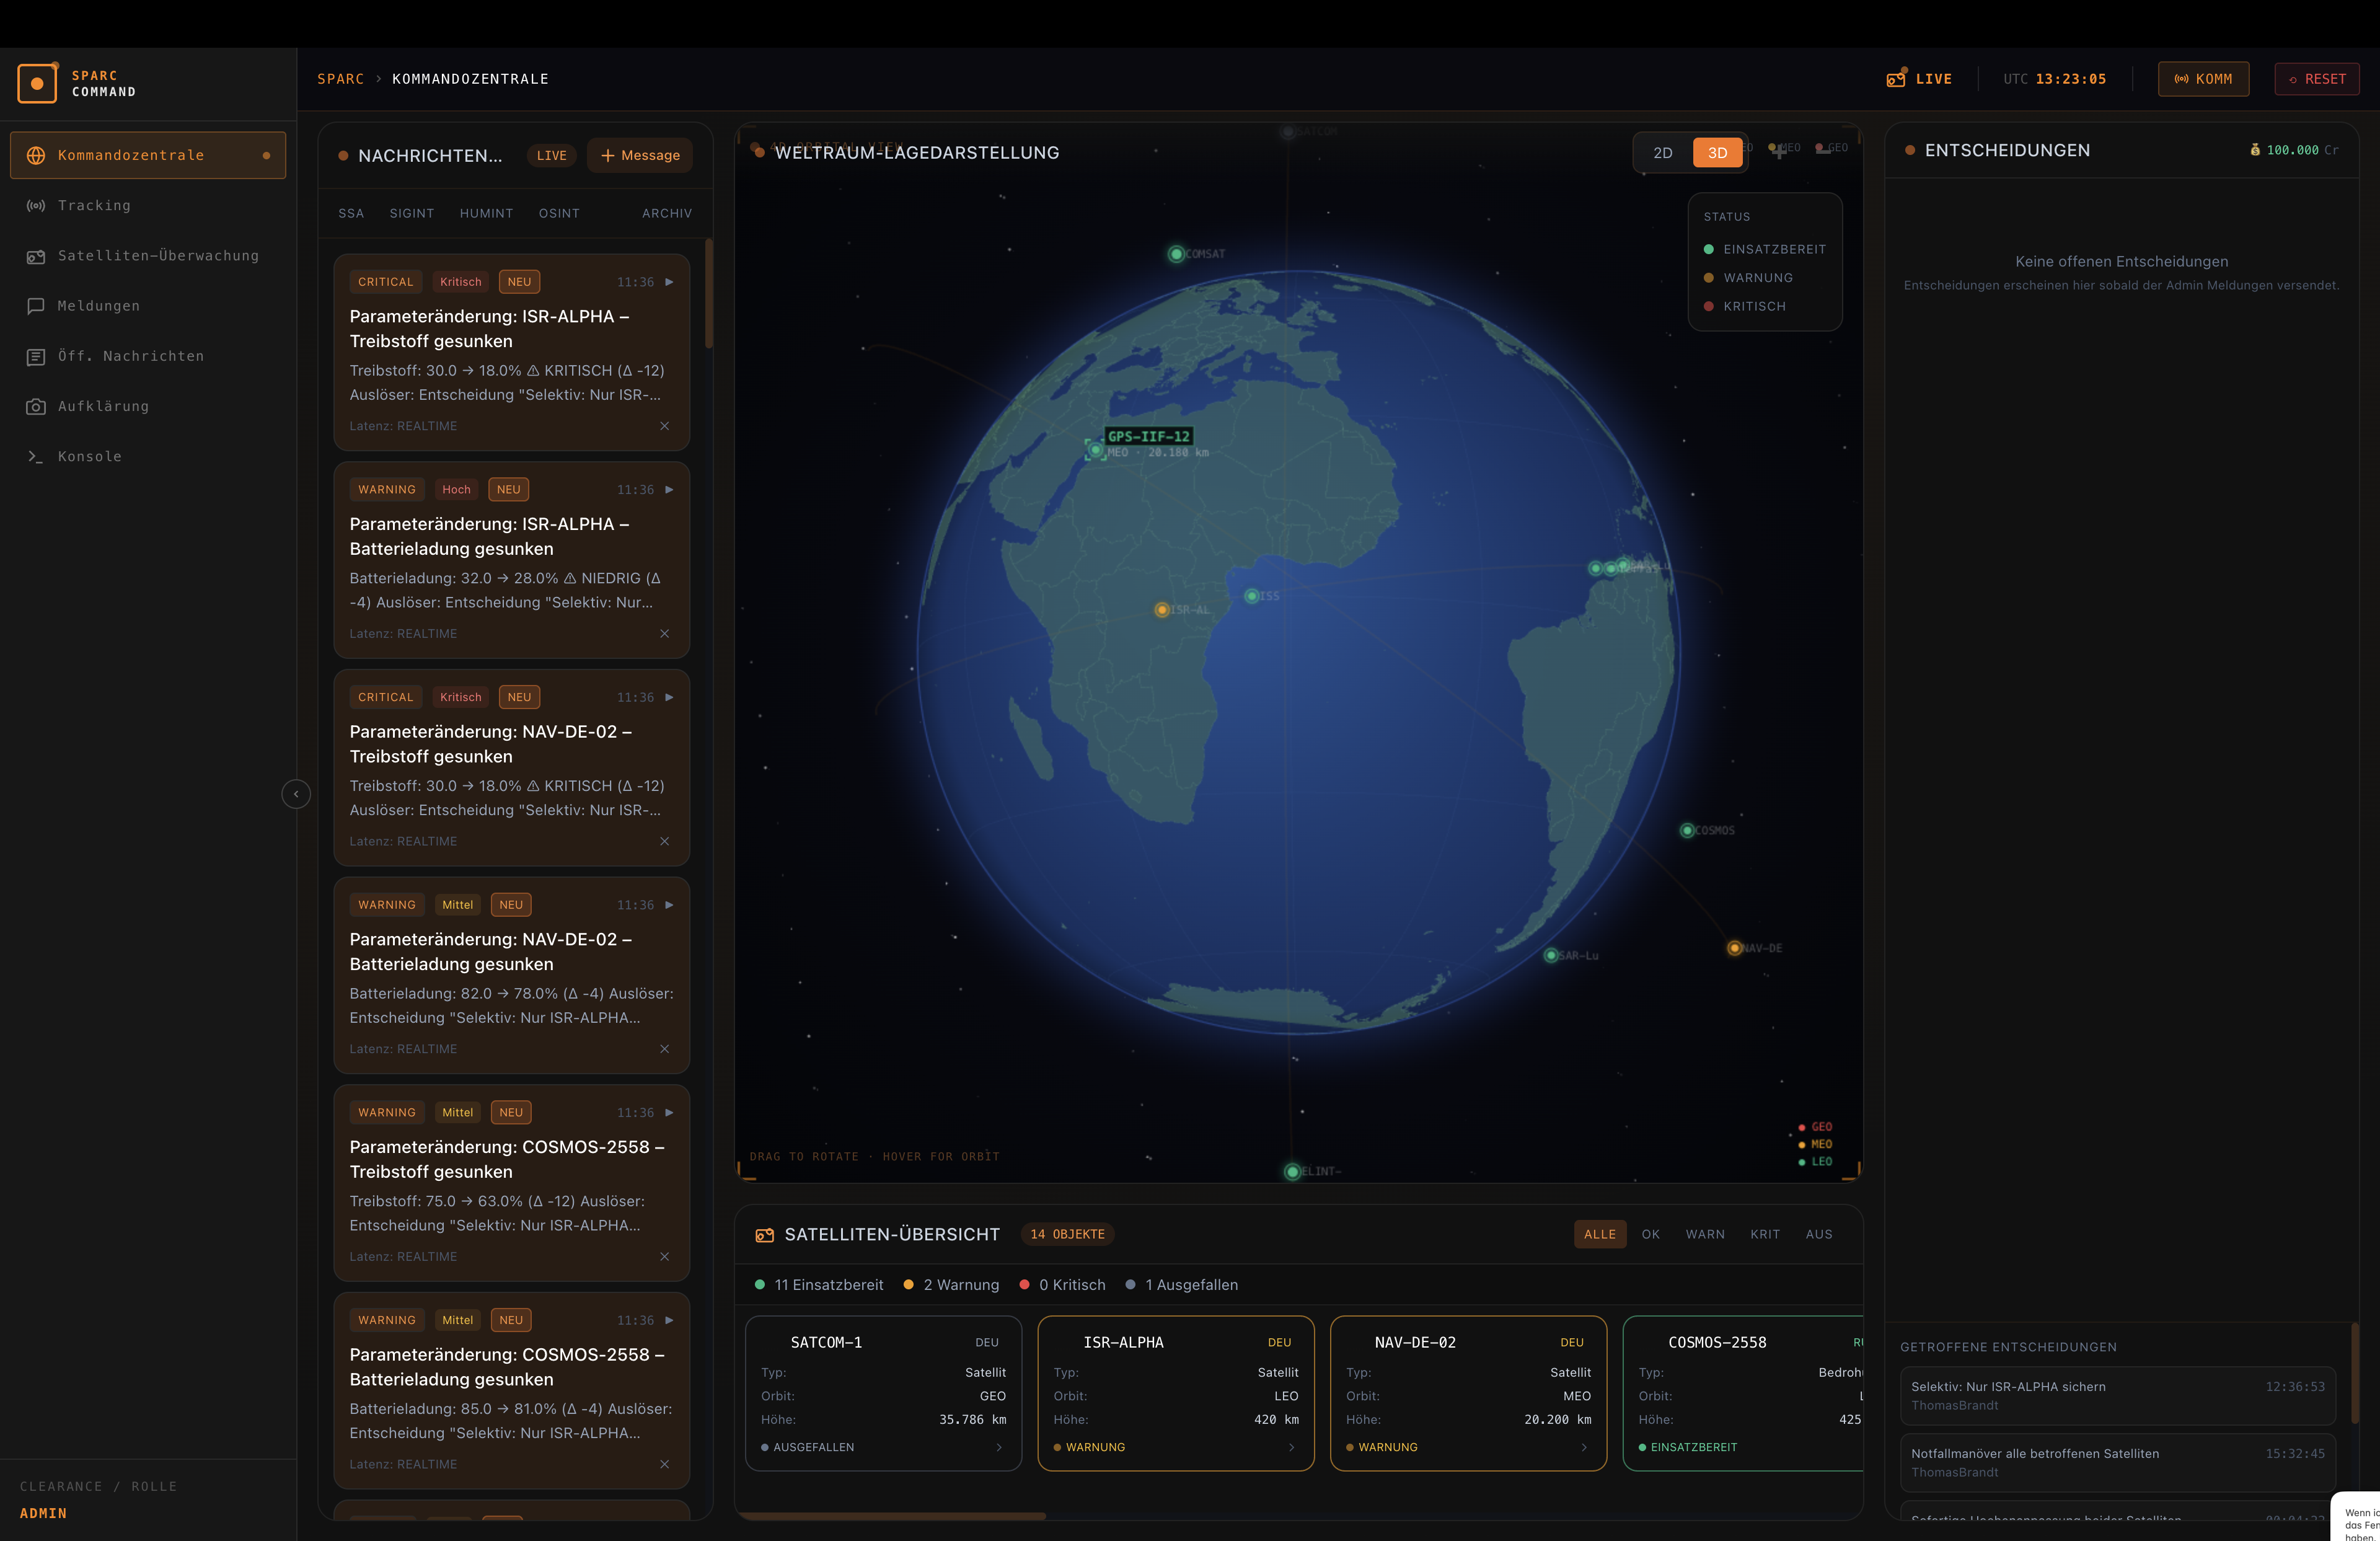Open Öff. Nachrichten in the sidebar
The width and height of the screenshot is (2380, 1541).
(130, 356)
